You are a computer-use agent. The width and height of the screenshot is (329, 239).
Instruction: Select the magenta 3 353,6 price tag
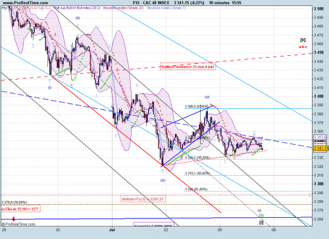click(x=320, y=138)
